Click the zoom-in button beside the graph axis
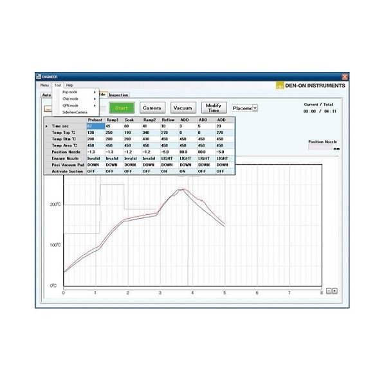386x386 pixels. pyautogui.click(x=335, y=291)
